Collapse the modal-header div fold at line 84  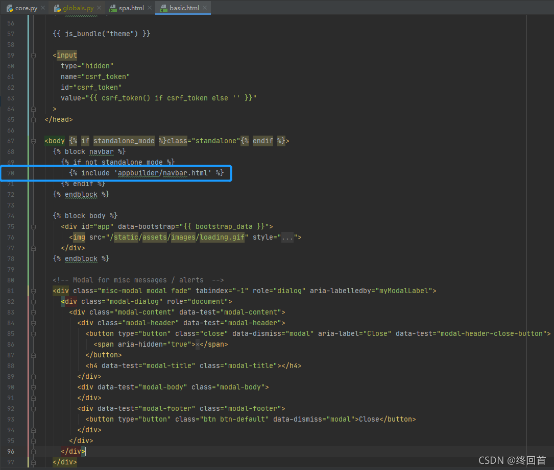coord(33,323)
